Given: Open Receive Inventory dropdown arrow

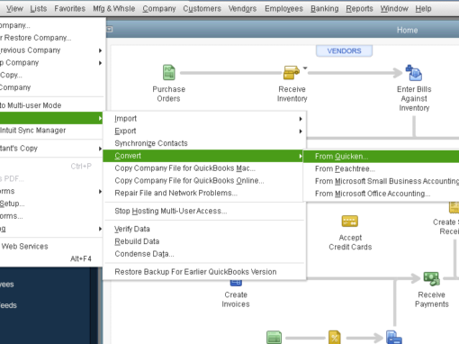Looking at the screenshot, I should (x=305, y=68).
